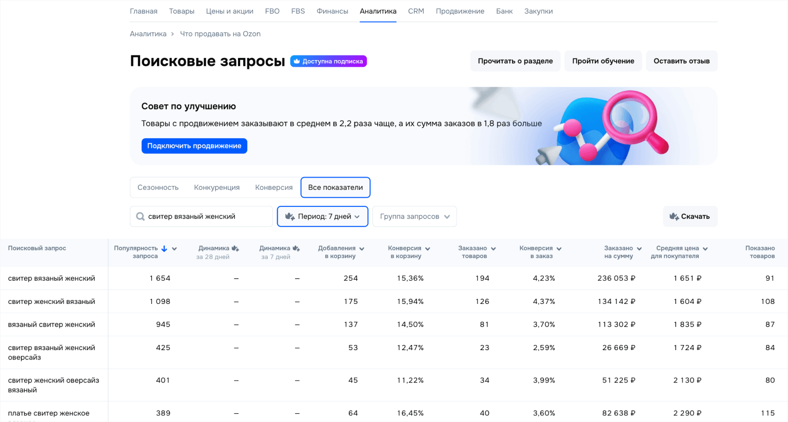This screenshot has width=788, height=422.
Task: Open Финансы menu item
Action: click(332, 11)
